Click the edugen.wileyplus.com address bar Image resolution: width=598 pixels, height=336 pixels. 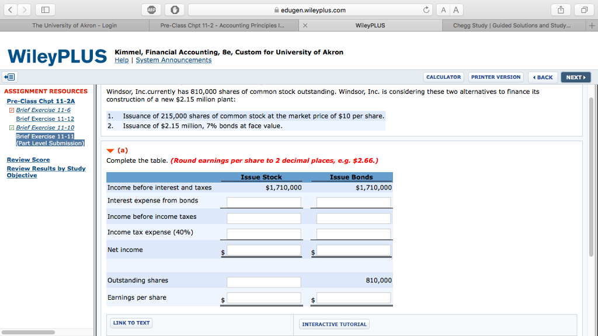pos(310,10)
